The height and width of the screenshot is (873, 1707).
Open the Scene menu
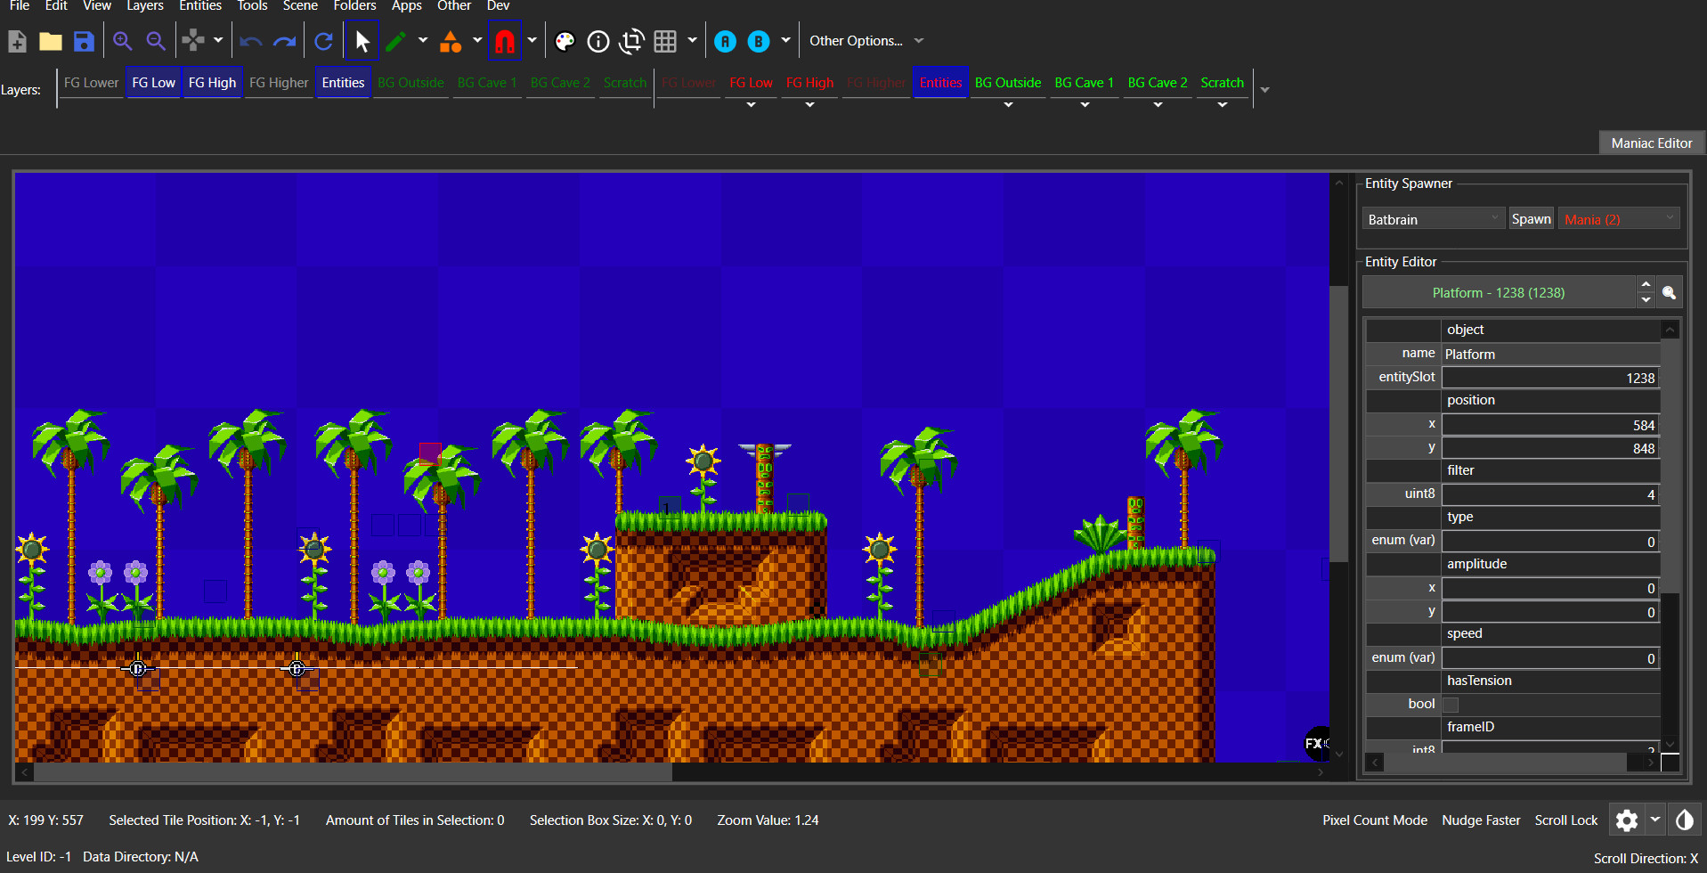300,6
